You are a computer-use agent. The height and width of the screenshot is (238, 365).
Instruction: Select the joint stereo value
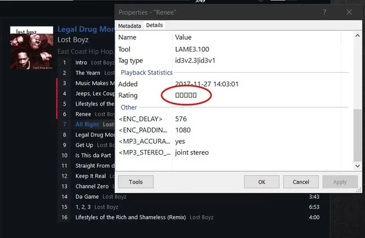click(x=192, y=152)
